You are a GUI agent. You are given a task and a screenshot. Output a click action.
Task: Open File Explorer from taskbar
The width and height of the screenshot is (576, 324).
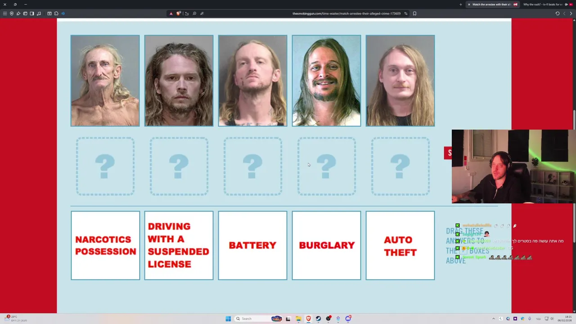298,319
